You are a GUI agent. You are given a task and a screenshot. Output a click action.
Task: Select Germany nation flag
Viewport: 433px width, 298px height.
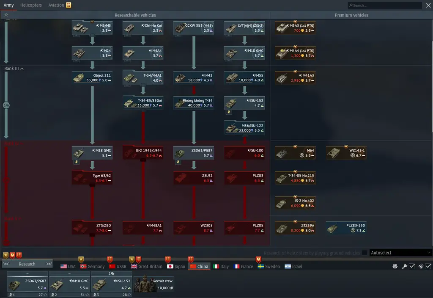[x=92, y=267]
